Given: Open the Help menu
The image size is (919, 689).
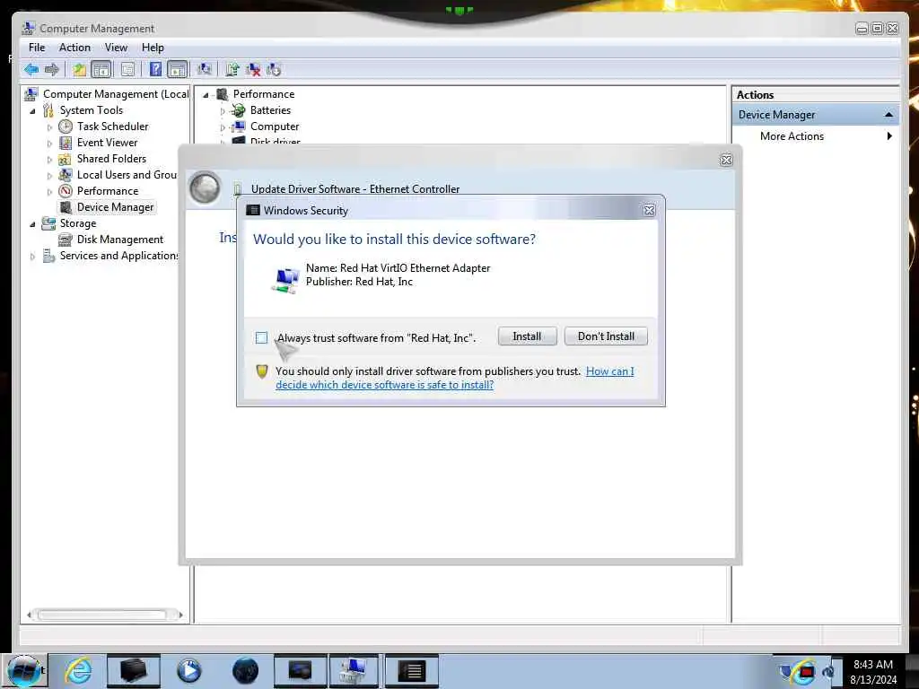Looking at the screenshot, I should pos(153,48).
